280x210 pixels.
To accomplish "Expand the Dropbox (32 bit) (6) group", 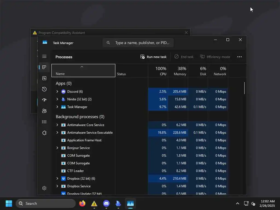I will [x=57, y=178].
